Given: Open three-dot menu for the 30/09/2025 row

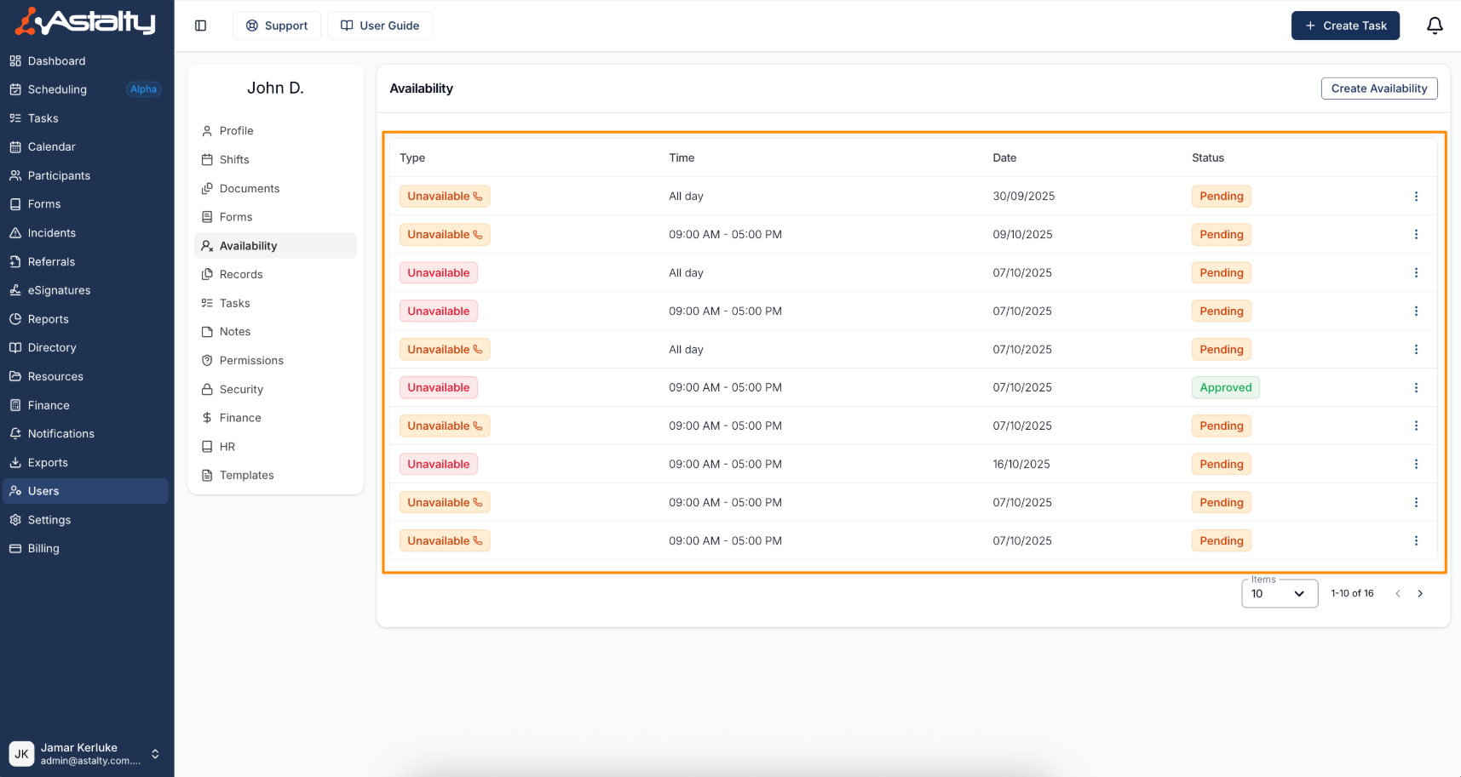Looking at the screenshot, I should 1416,197.
